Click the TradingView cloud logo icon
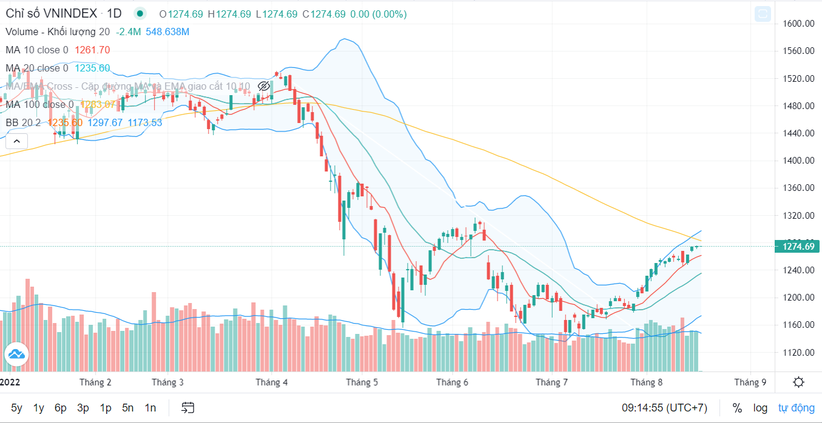Image resolution: width=822 pixels, height=423 pixels. click(16, 355)
